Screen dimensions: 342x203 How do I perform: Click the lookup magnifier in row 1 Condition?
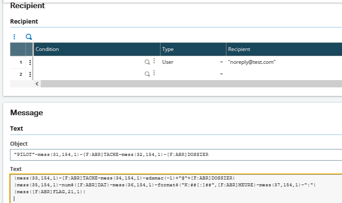pyautogui.click(x=147, y=62)
